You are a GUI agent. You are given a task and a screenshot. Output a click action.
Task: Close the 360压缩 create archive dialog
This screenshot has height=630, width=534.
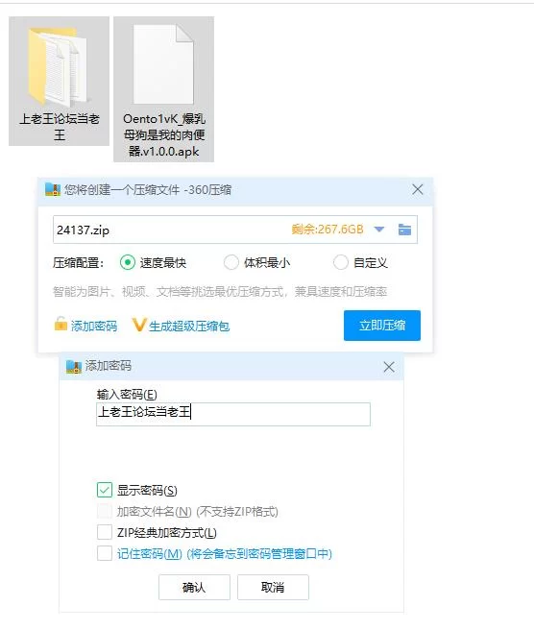[x=418, y=189]
